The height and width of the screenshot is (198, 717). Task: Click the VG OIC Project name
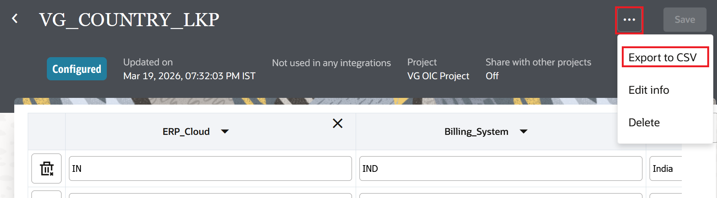[x=438, y=76]
